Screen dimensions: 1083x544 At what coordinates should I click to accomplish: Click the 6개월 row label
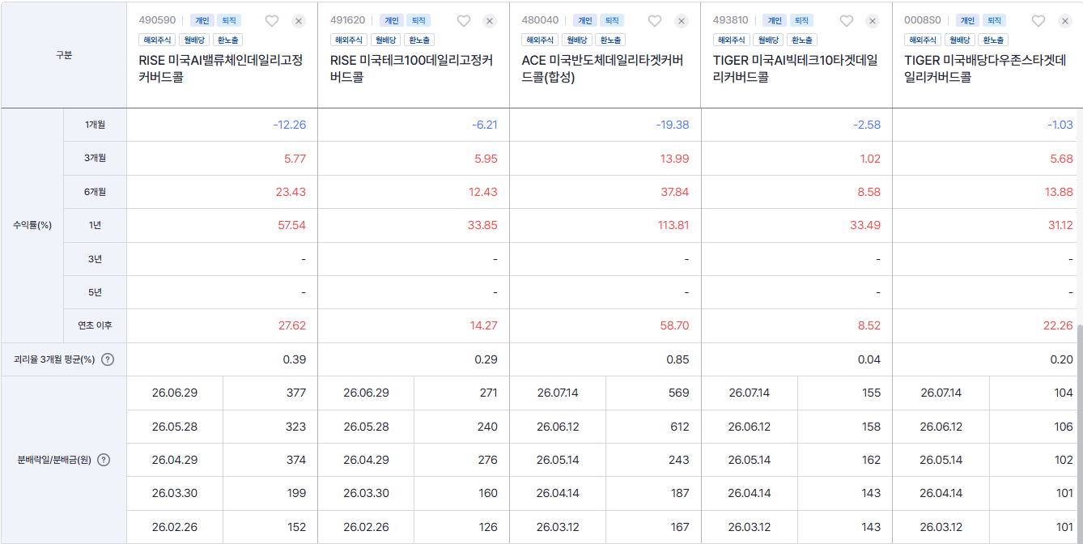(x=96, y=192)
